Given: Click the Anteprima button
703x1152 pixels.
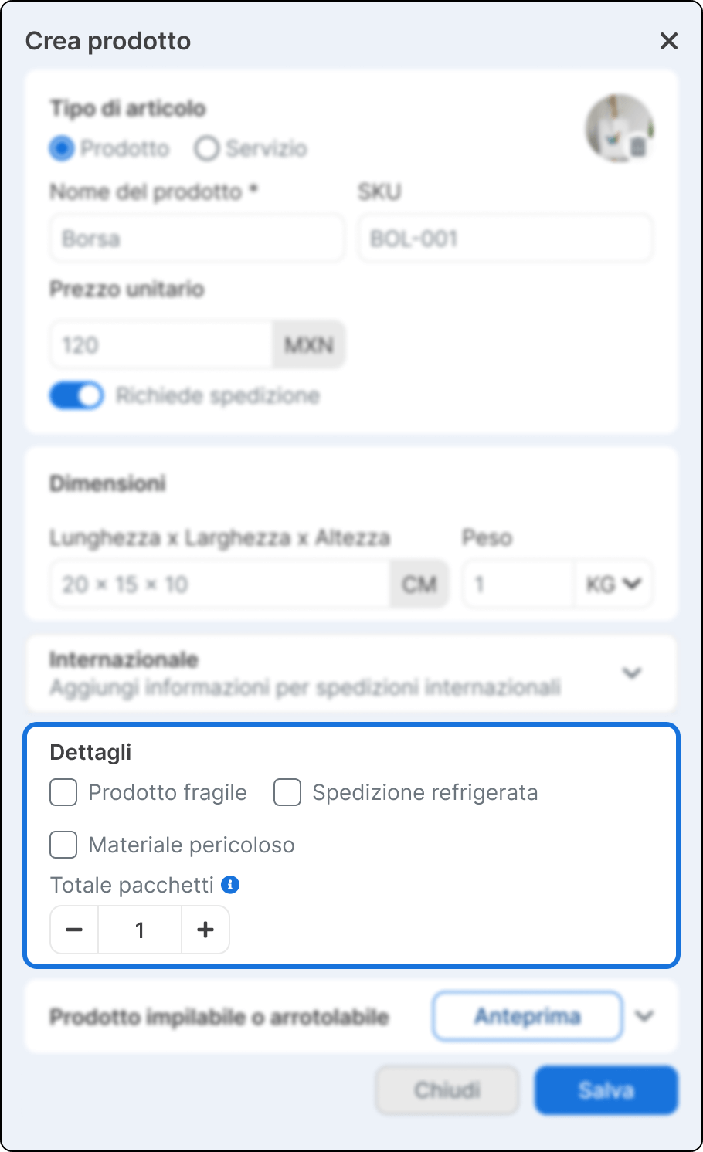Looking at the screenshot, I should click(x=528, y=1016).
